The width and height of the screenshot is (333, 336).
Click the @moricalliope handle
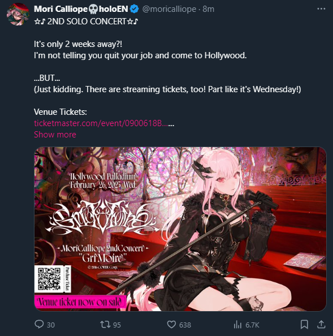click(169, 9)
